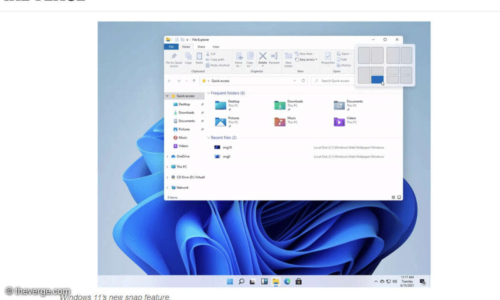This screenshot has height=300, width=500.
Task: Refresh the Quick access view
Action: [x=303, y=81]
